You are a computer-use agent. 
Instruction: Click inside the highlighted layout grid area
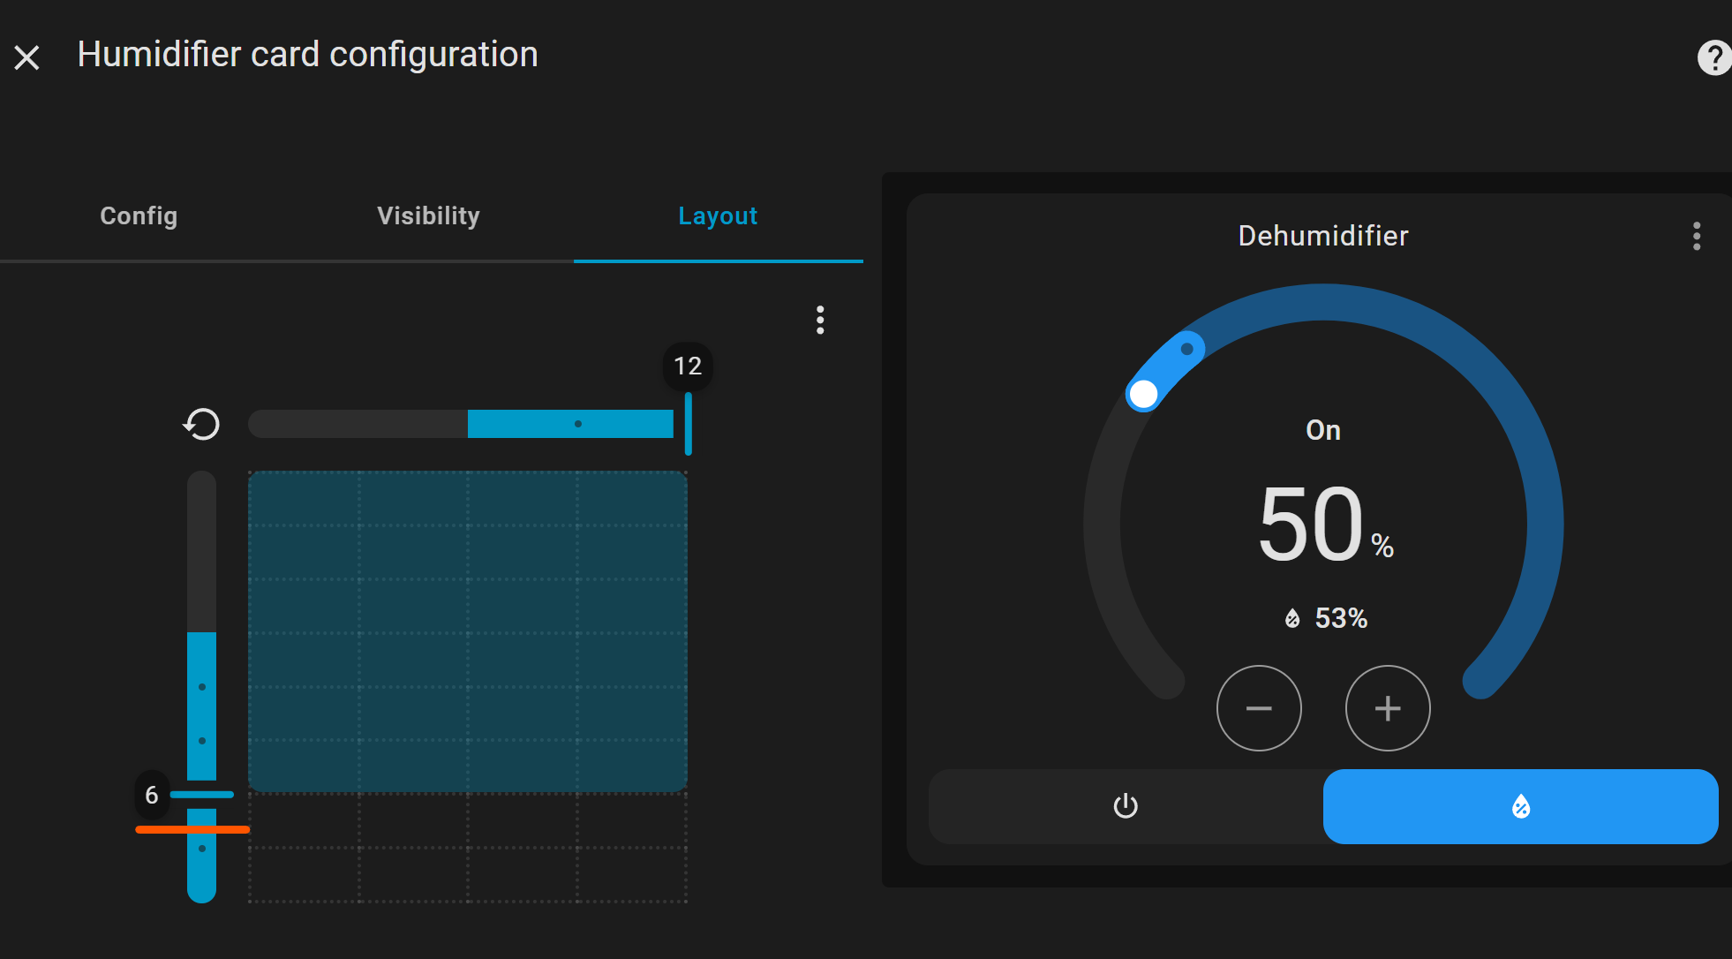468,631
